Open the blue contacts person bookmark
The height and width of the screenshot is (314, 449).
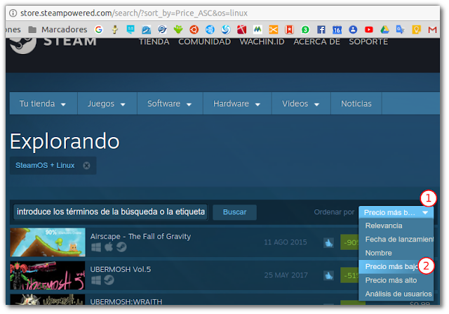click(353, 30)
